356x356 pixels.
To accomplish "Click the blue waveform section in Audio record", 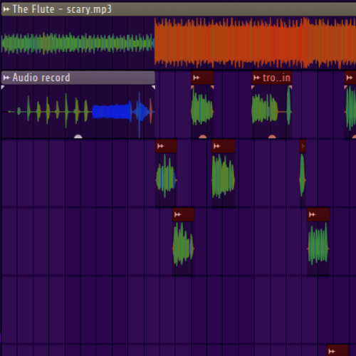I will click(x=112, y=112).
